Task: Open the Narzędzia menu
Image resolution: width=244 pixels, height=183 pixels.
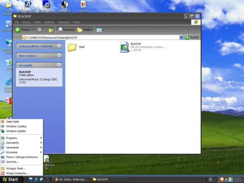Action: click(x=64, y=22)
